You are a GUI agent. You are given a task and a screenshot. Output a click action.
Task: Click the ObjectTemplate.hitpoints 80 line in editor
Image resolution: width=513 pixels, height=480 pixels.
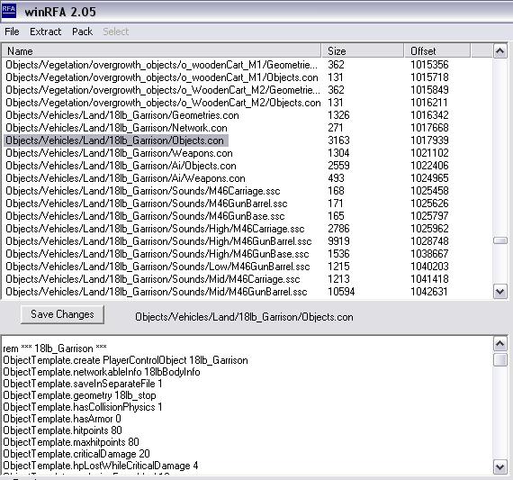pos(62,430)
